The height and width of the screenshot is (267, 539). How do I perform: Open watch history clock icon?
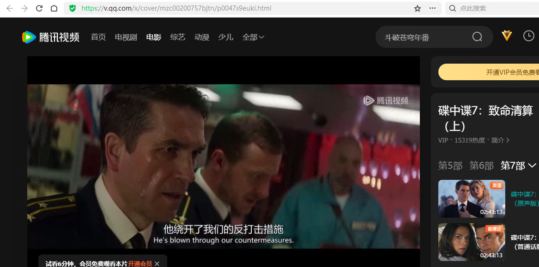pos(529,36)
